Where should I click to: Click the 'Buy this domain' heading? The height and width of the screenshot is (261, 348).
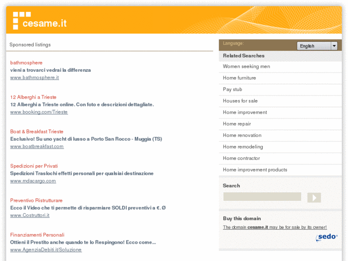pyautogui.click(x=242, y=218)
